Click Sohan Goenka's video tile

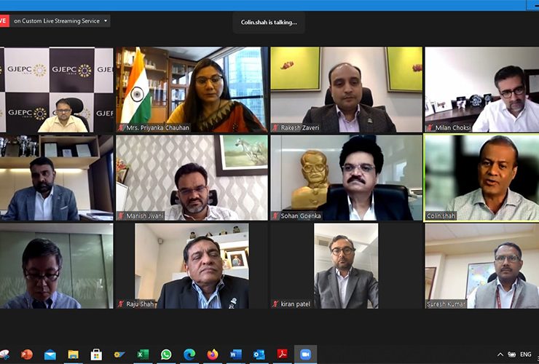pos(345,178)
